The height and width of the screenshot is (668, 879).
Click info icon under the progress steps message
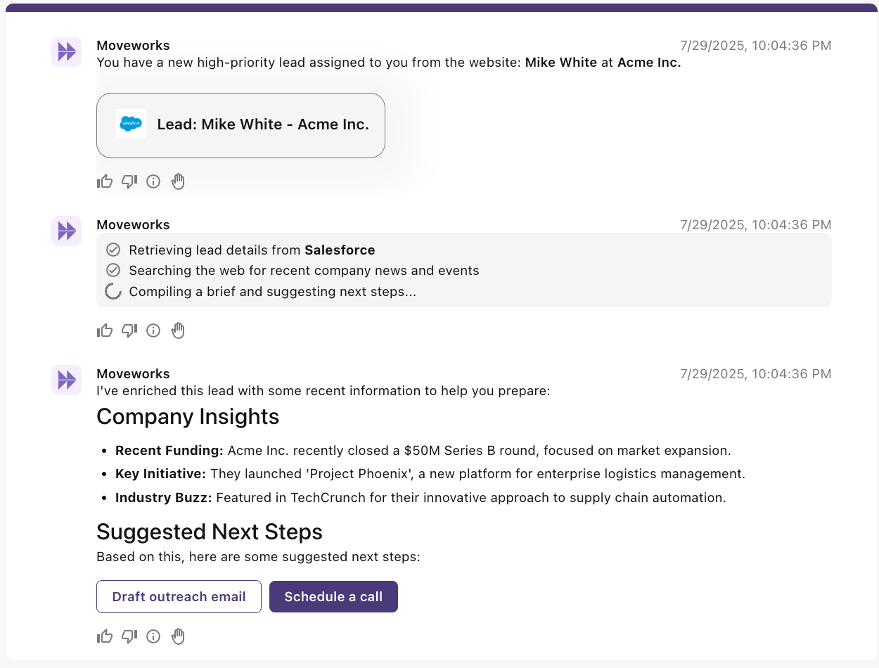(153, 330)
